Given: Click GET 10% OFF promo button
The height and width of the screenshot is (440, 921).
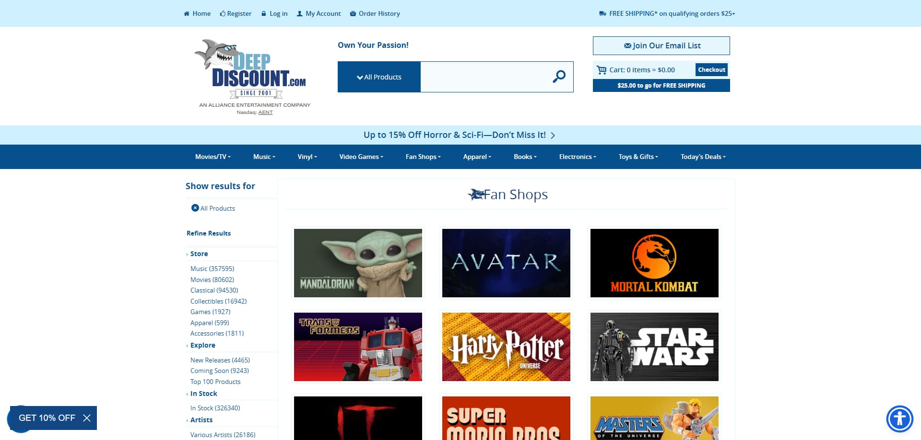Looking at the screenshot, I should pyautogui.click(x=47, y=418).
